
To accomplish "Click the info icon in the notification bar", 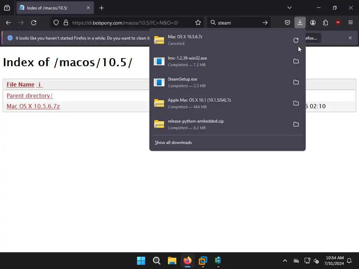I will click(10, 38).
